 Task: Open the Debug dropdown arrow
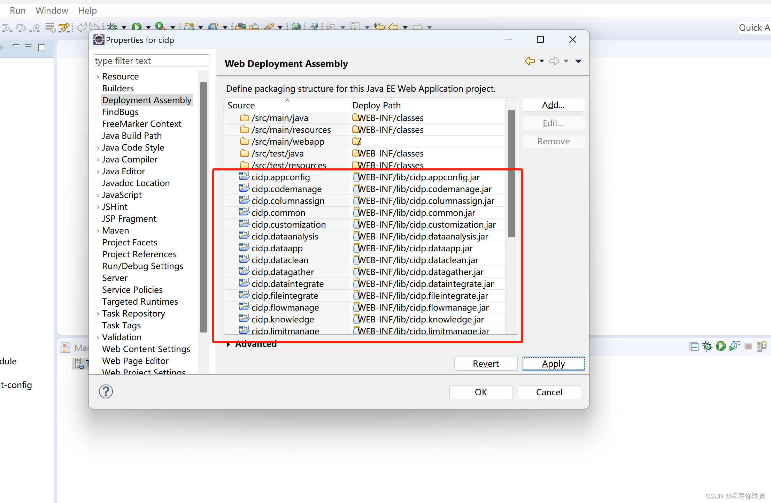(124, 28)
